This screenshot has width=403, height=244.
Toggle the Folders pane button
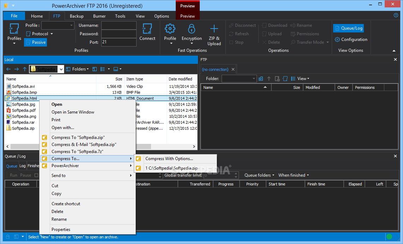[77, 69]
